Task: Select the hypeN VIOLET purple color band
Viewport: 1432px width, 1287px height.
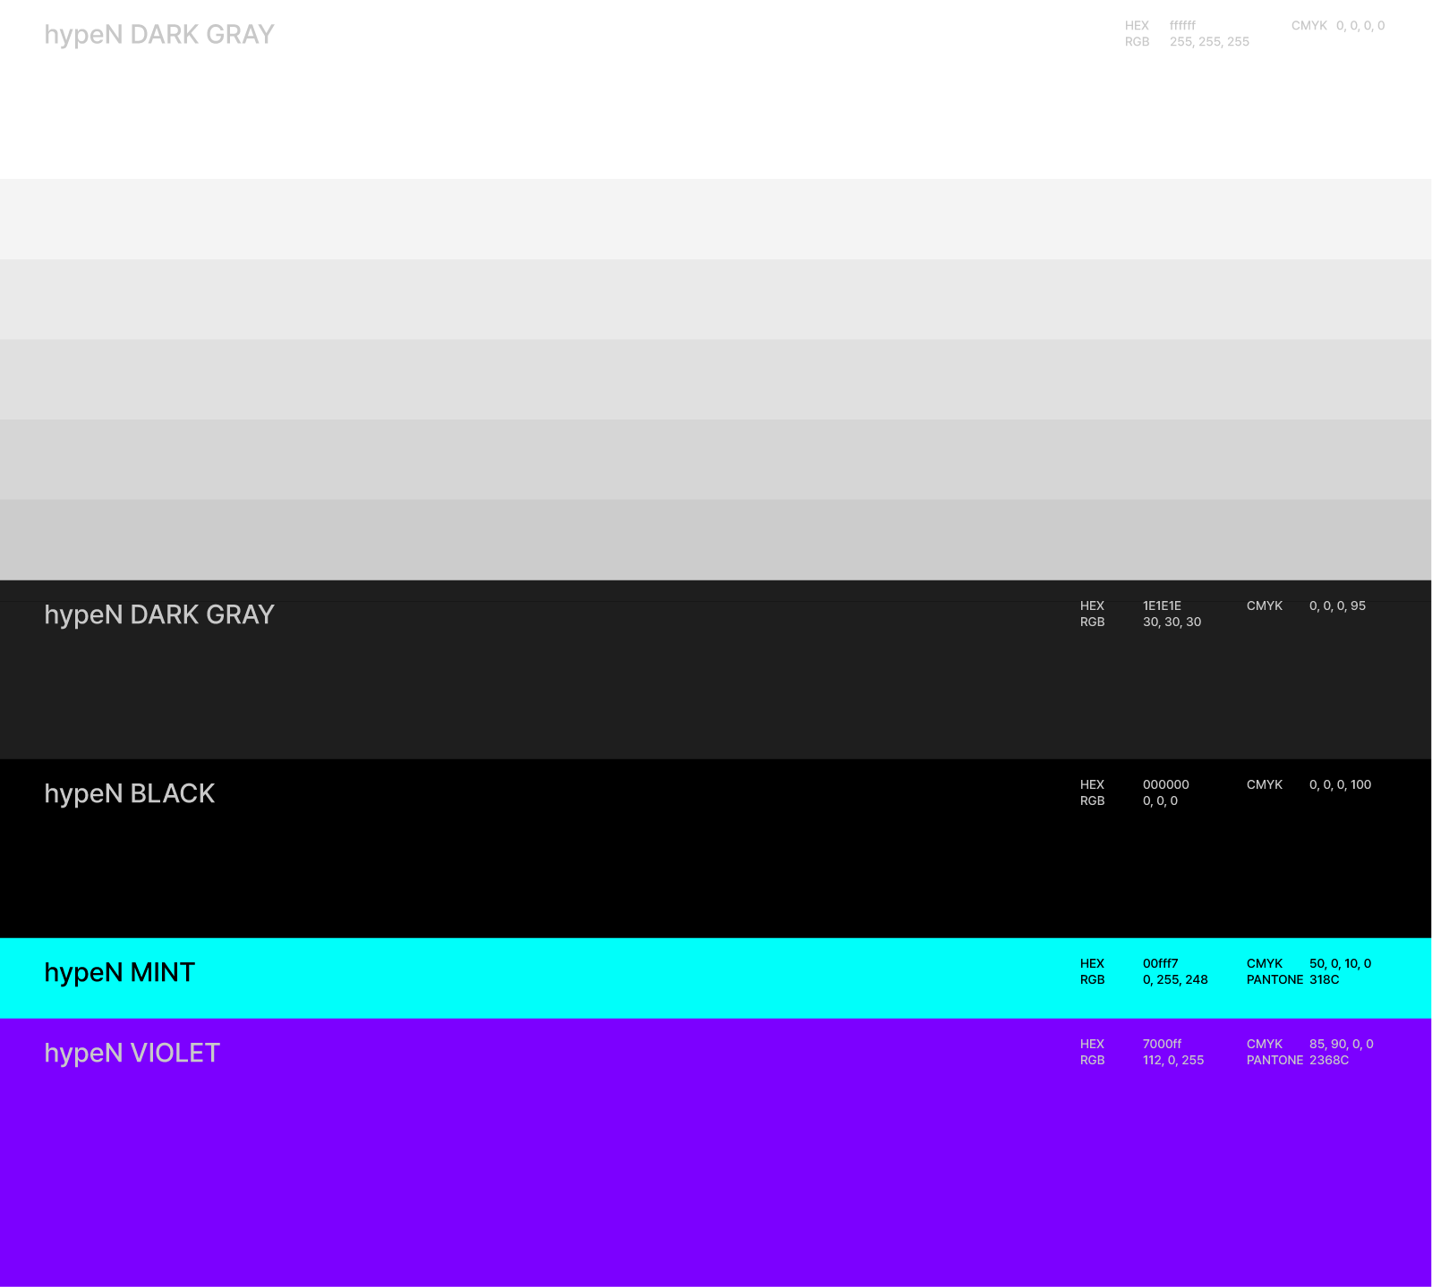Action: coord(716,1153)
